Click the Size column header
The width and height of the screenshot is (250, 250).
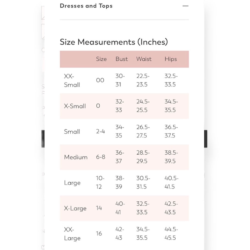[101, 59]
